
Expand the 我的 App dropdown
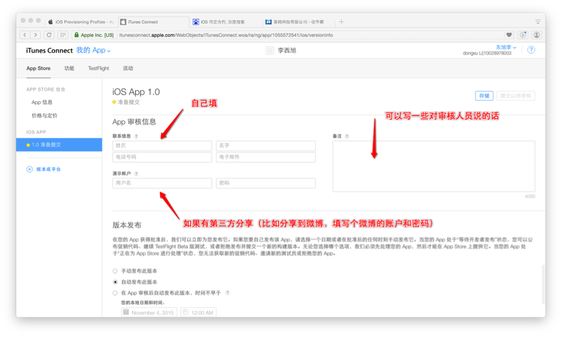93,51
